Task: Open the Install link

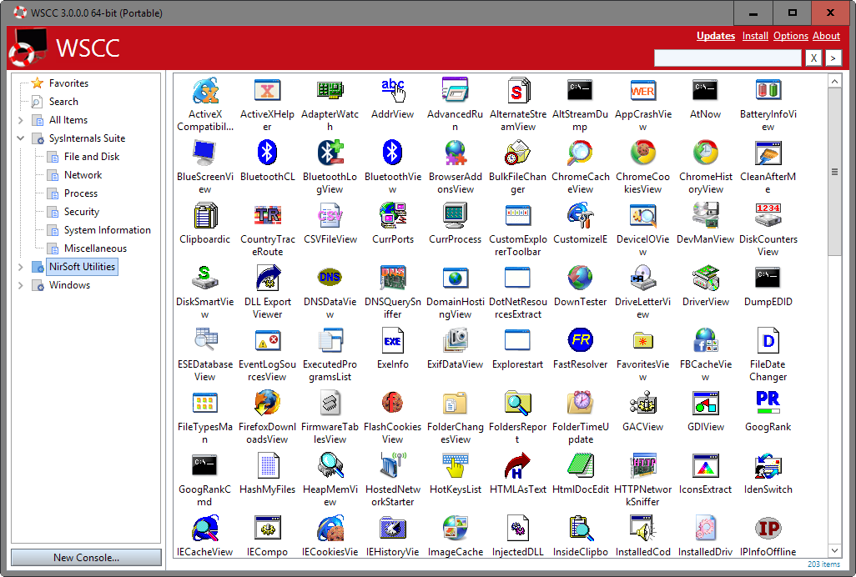Action: click(755, 36)
